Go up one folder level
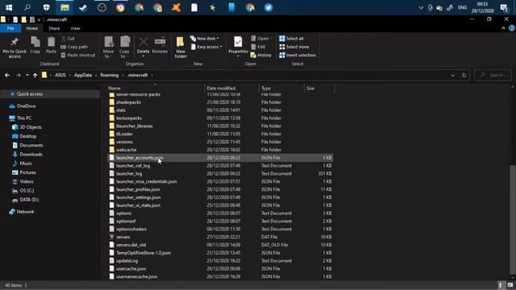516x290 pixels. click(35, 75)
